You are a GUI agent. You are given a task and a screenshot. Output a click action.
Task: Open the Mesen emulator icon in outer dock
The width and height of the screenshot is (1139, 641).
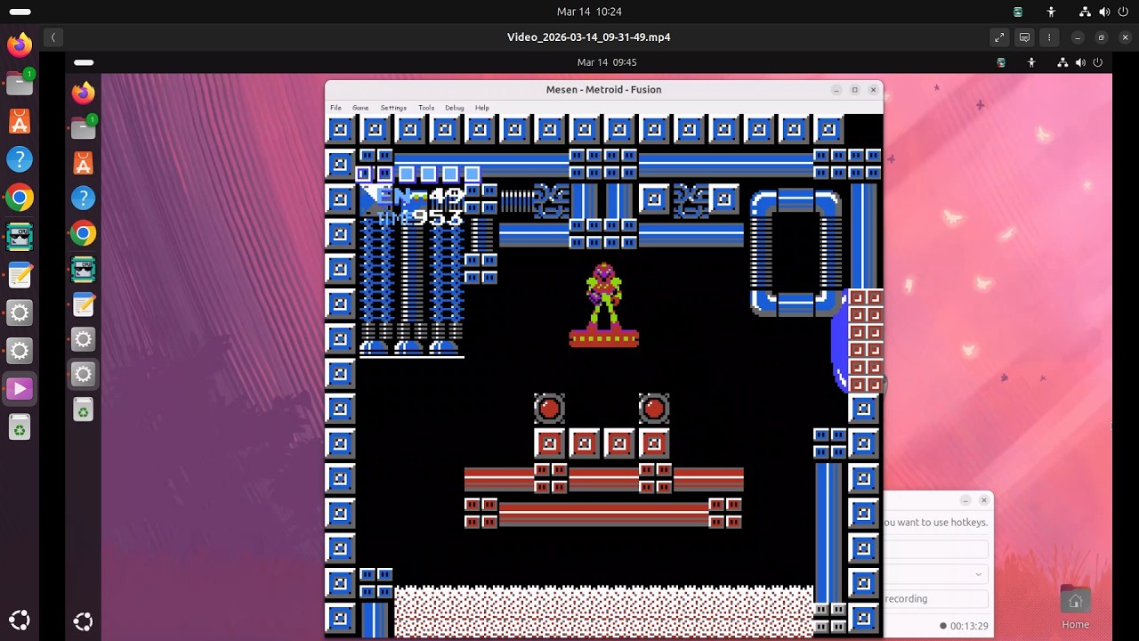pyautogui.click(x=20, y=236)
